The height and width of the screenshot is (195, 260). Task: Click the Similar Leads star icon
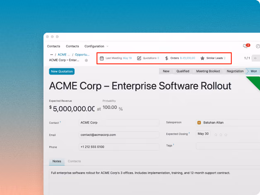(202, 58)
